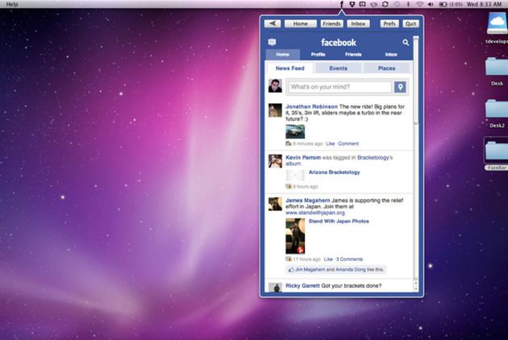The height and width of the screenshot is (340, 508).
Task: Open the Bracketology's link
Action: [x=375, y=157]
